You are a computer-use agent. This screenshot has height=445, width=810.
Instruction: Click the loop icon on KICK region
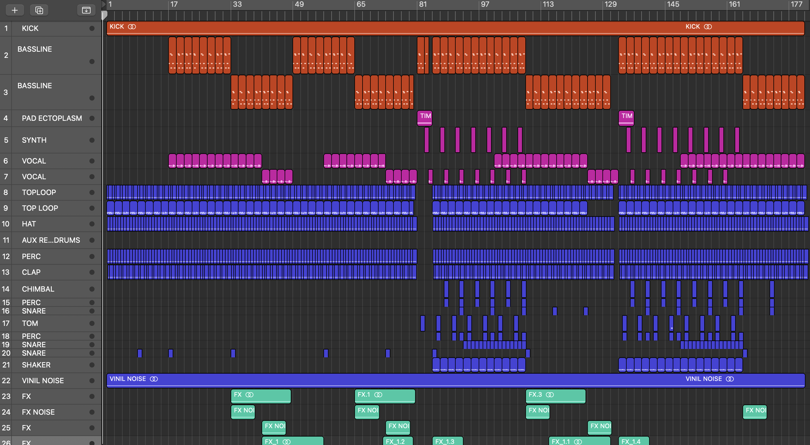coord(132,27)
